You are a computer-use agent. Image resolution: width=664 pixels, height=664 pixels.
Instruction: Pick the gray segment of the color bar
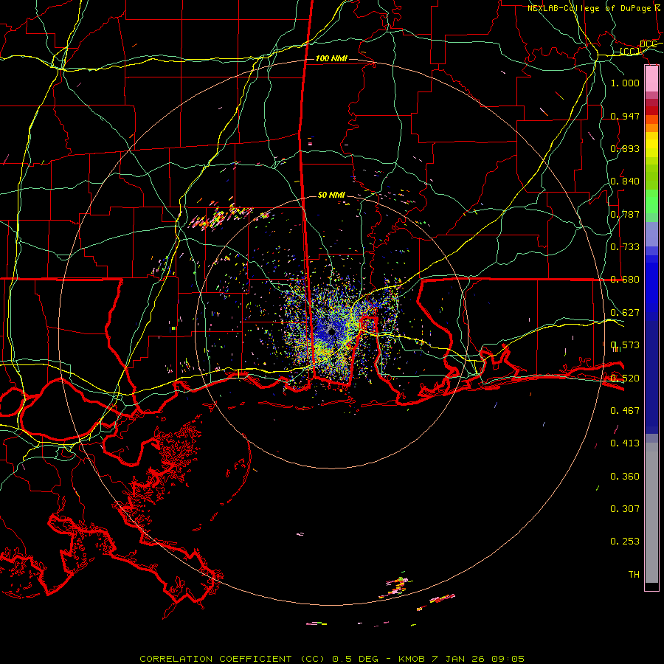pyautogui.click(x=651, y=513)
